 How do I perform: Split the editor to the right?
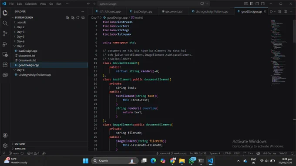[286, 11]
